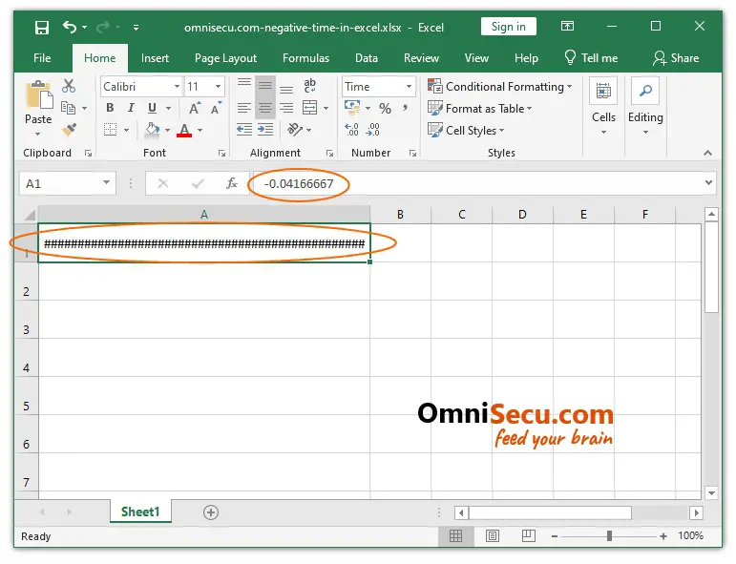736x564 pixels.
Task: Switch to the Data tab
Action: [x=367, y=57]
